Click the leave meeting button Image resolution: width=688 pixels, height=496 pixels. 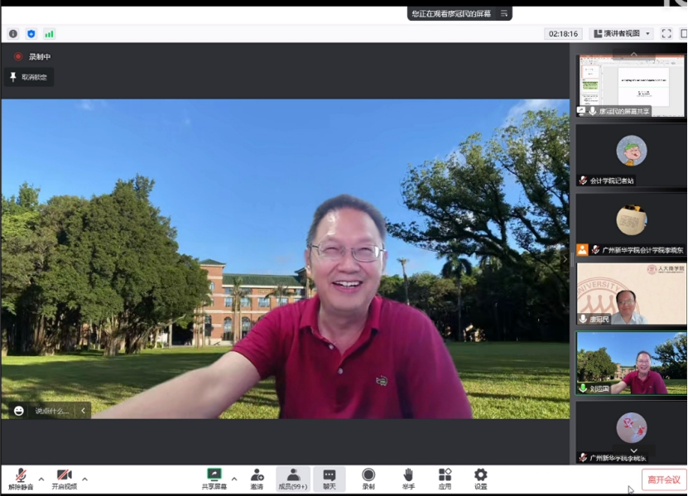click(663, 479)
